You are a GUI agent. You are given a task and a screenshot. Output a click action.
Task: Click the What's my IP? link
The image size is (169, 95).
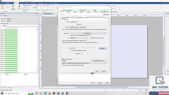106,14
